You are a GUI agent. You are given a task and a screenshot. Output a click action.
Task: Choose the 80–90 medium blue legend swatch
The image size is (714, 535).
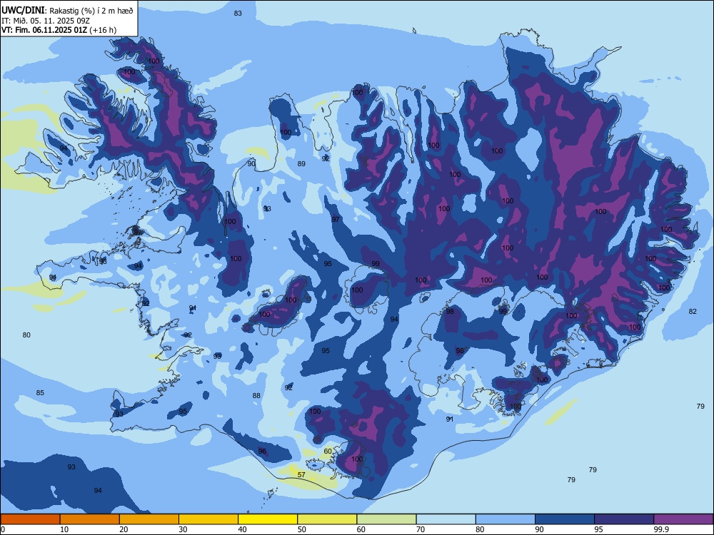pos(506,519)
